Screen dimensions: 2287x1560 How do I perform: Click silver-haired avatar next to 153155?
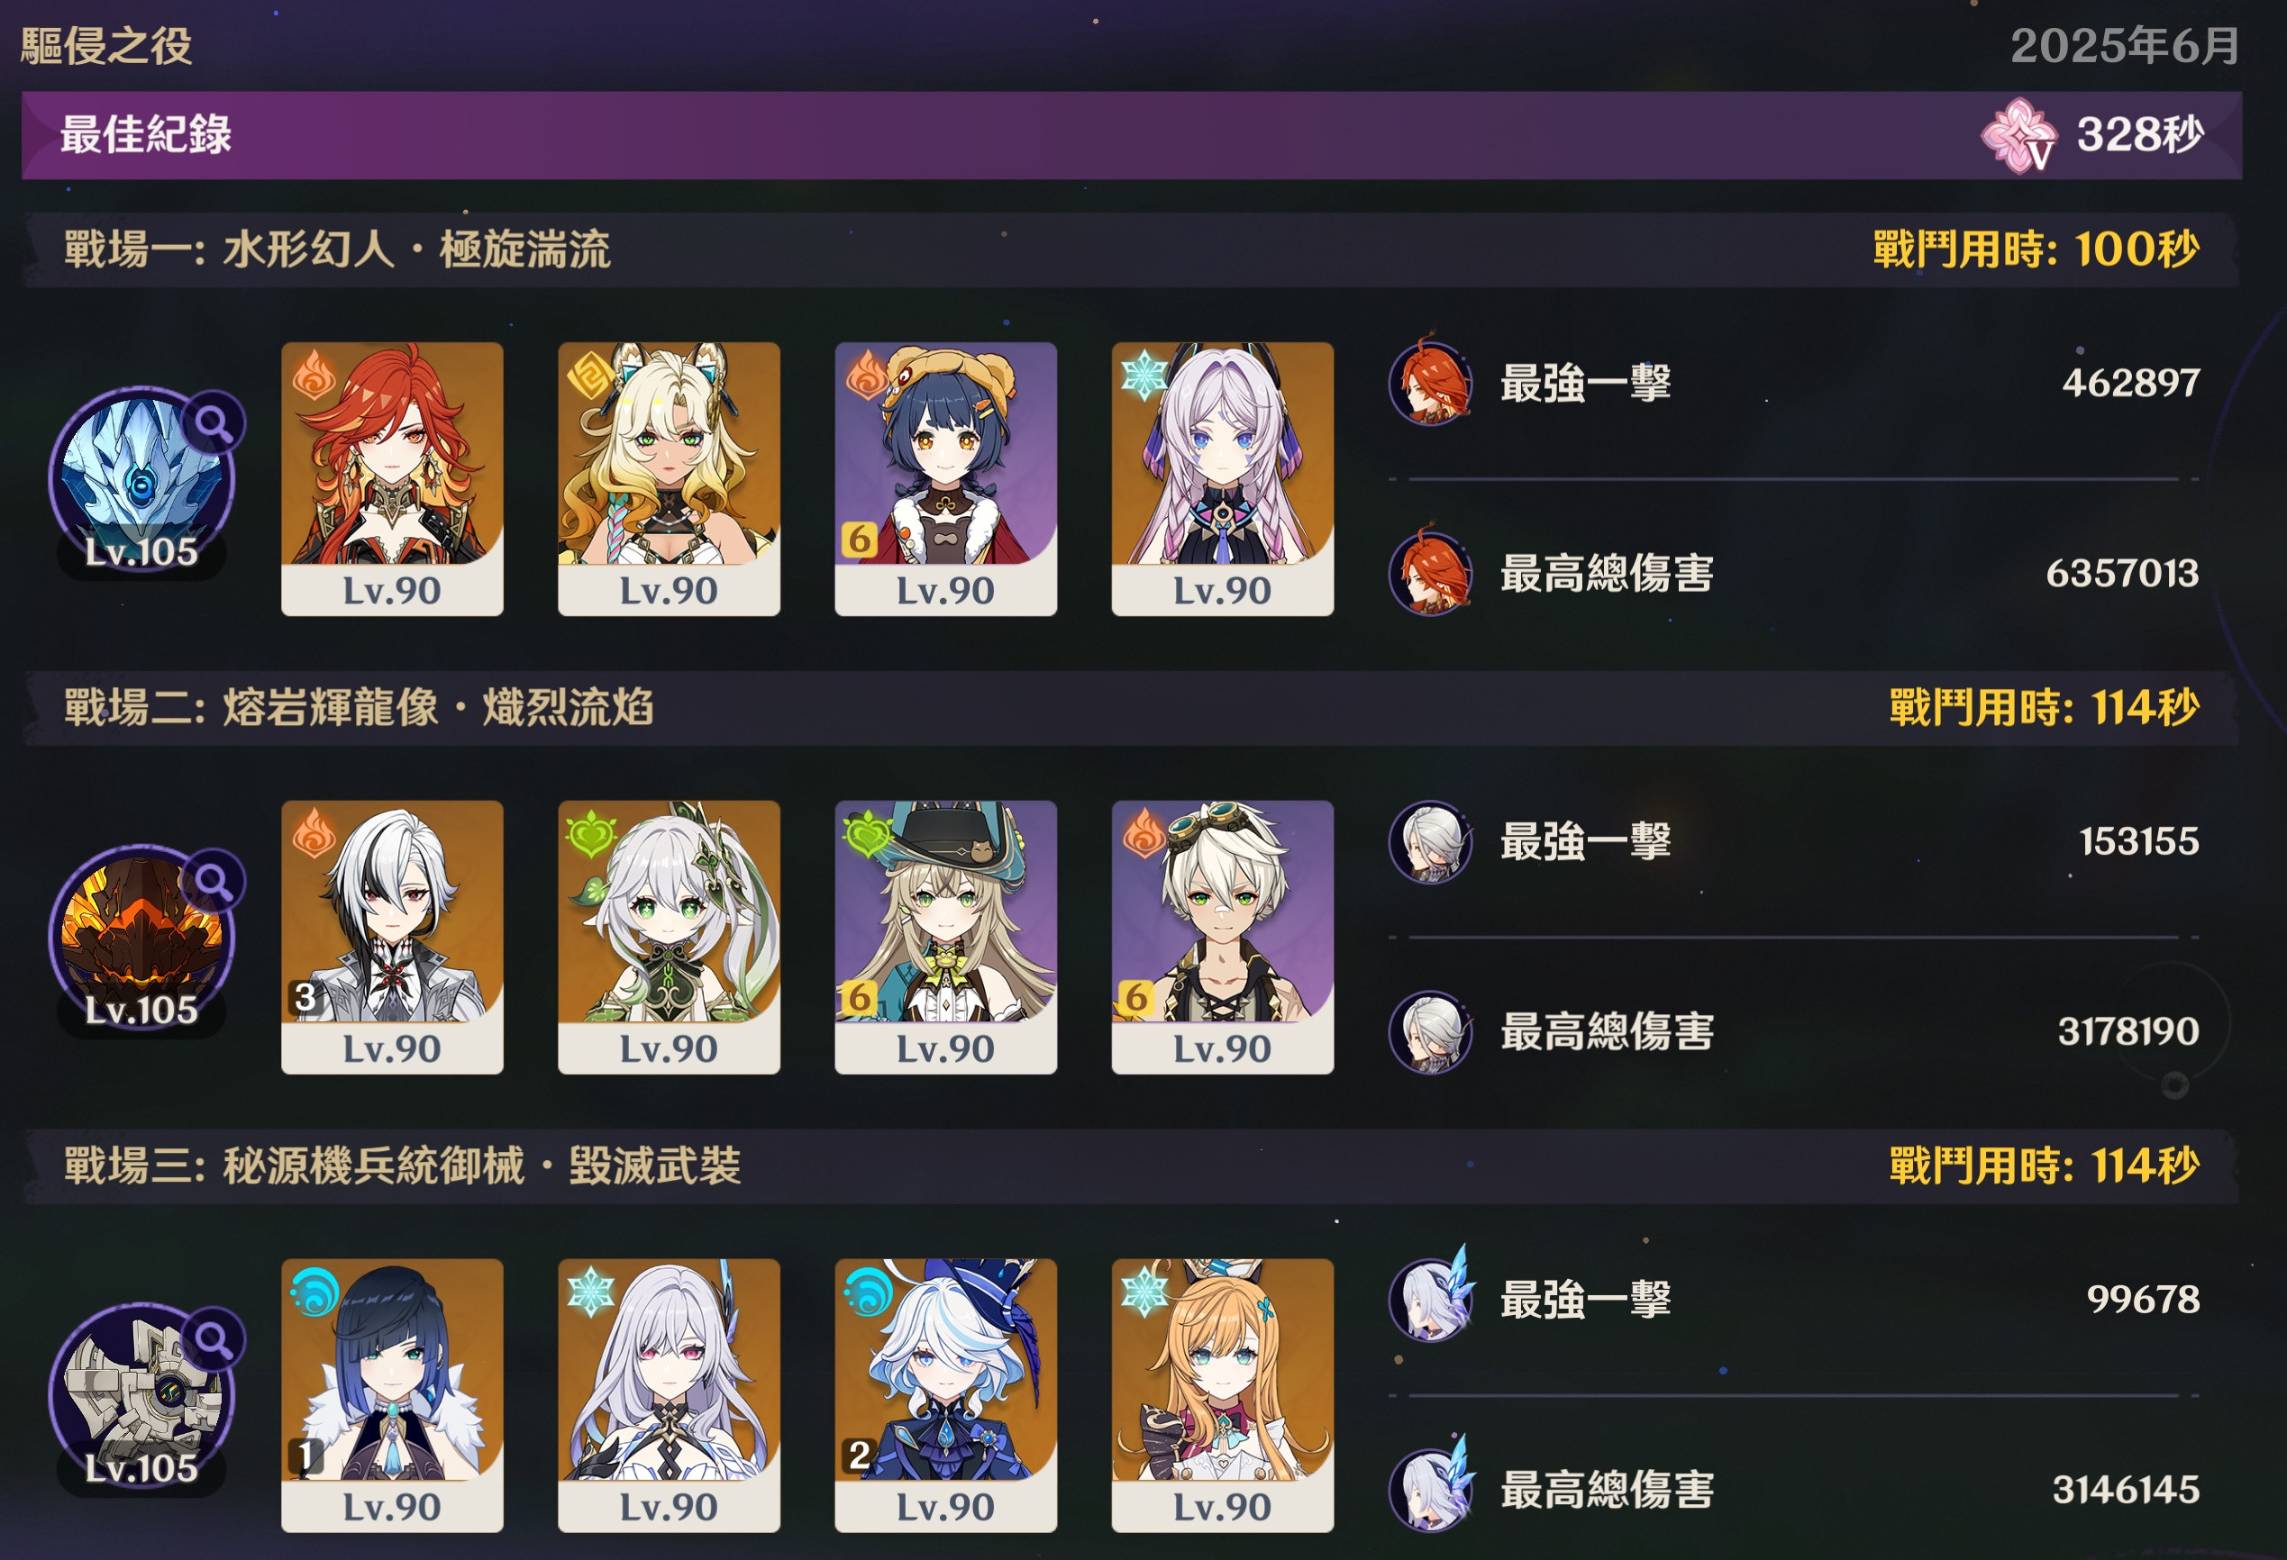point(1431,841)
